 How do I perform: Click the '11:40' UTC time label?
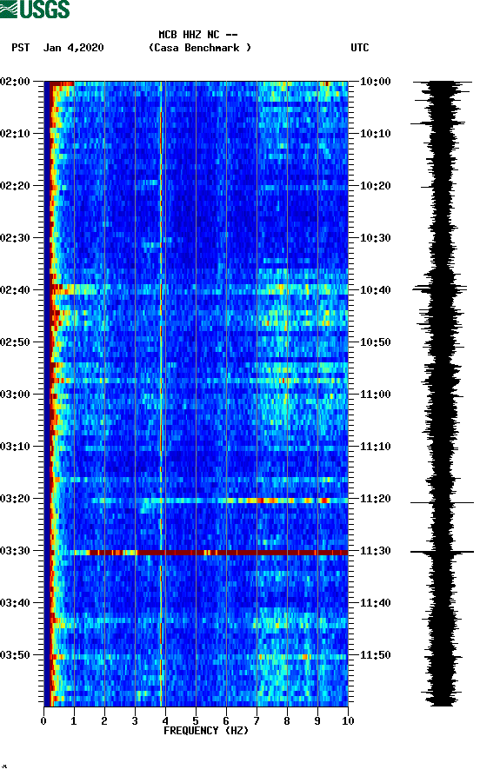point(375,603)
